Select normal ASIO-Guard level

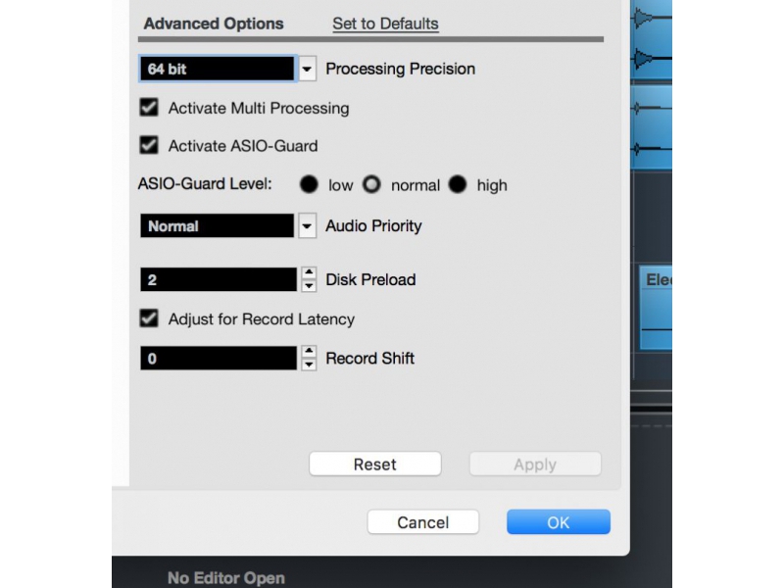point(371,184)
